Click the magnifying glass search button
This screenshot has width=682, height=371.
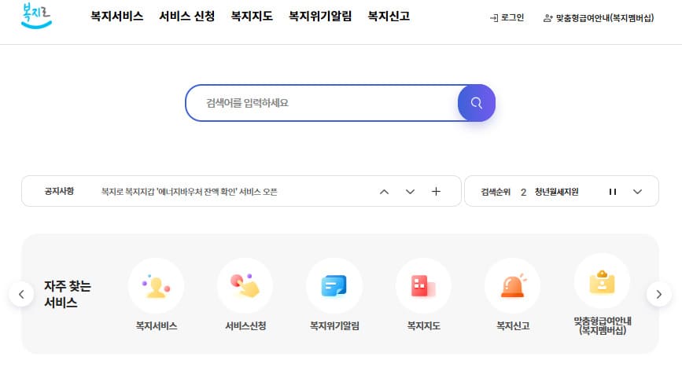[476, 102]
